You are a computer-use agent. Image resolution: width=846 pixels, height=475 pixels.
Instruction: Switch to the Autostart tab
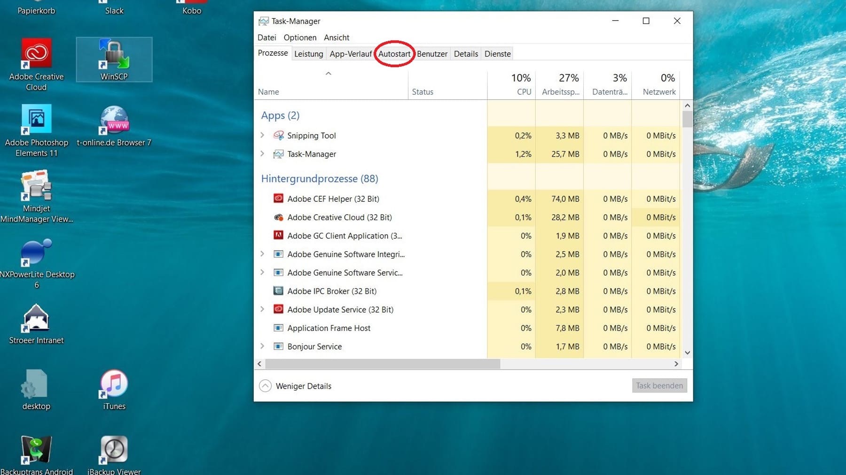[394, 54]
